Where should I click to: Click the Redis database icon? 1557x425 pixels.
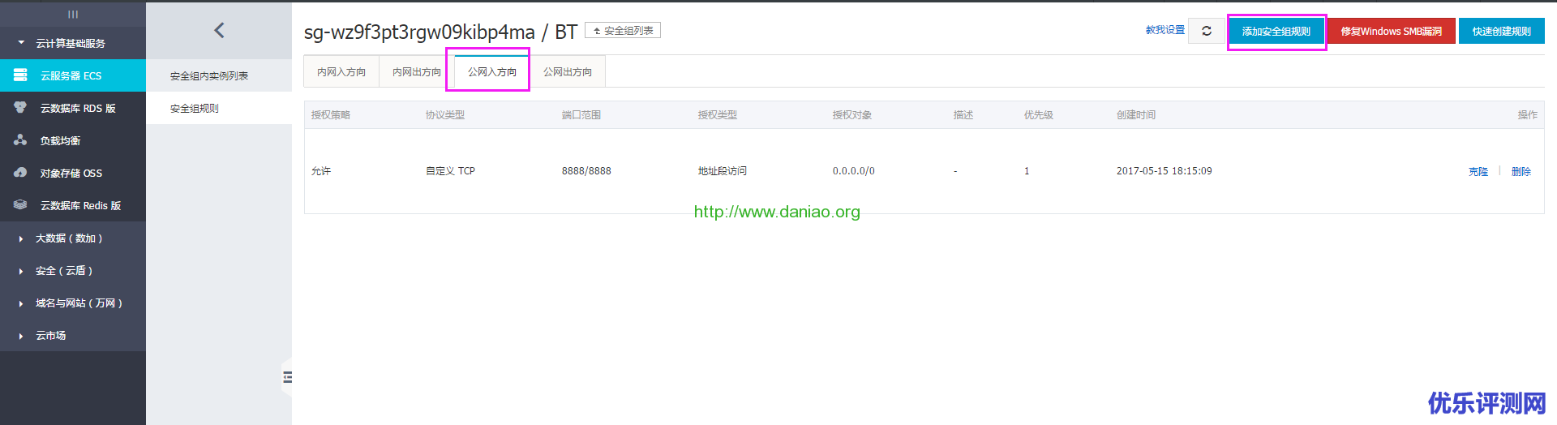(20, 205)
